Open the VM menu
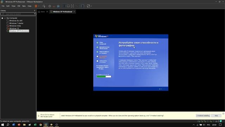 [19, 6]
